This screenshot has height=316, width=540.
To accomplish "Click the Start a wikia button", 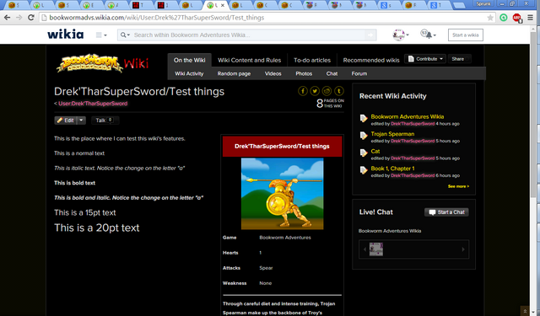I will click(x=465, y=35).
